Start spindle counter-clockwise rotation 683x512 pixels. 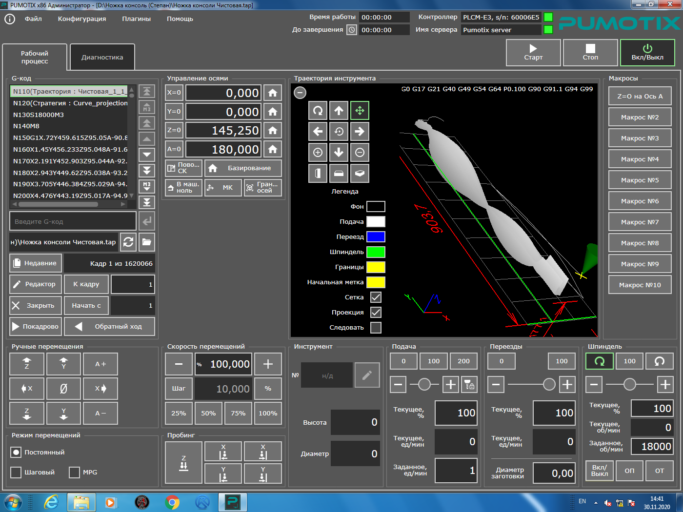tap(660, 361)
